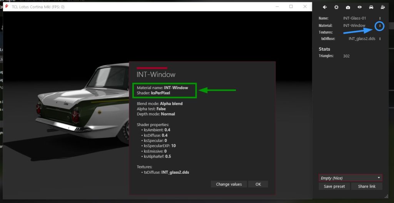Viewport: 394px width, 203px height.
Task: Open options menu next to Material INT-Window
Action: 380,26
